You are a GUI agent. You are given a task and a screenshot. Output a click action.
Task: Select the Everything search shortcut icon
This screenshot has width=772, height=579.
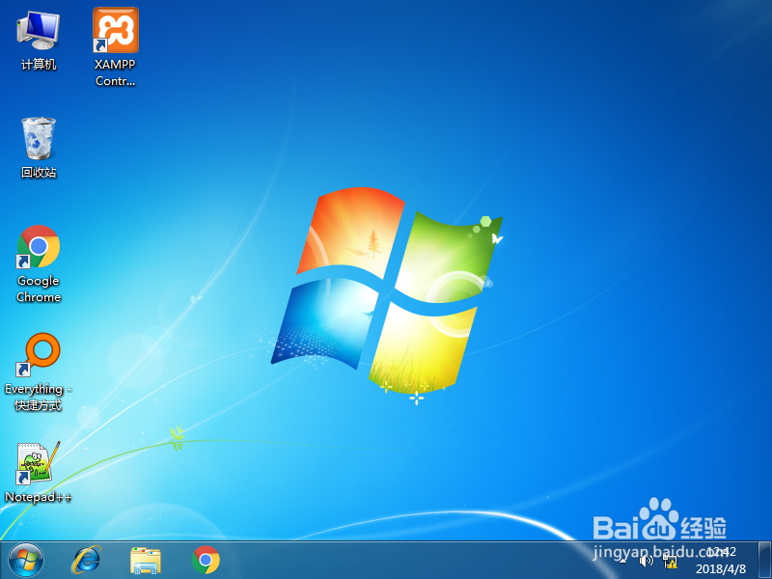(39, 372)
